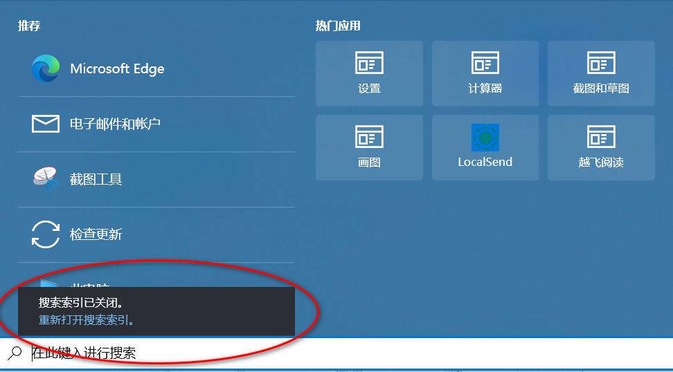Screen dimensions: 673x372
Task: Launch the 截图和草图 tile
Action: coord(600,73)
